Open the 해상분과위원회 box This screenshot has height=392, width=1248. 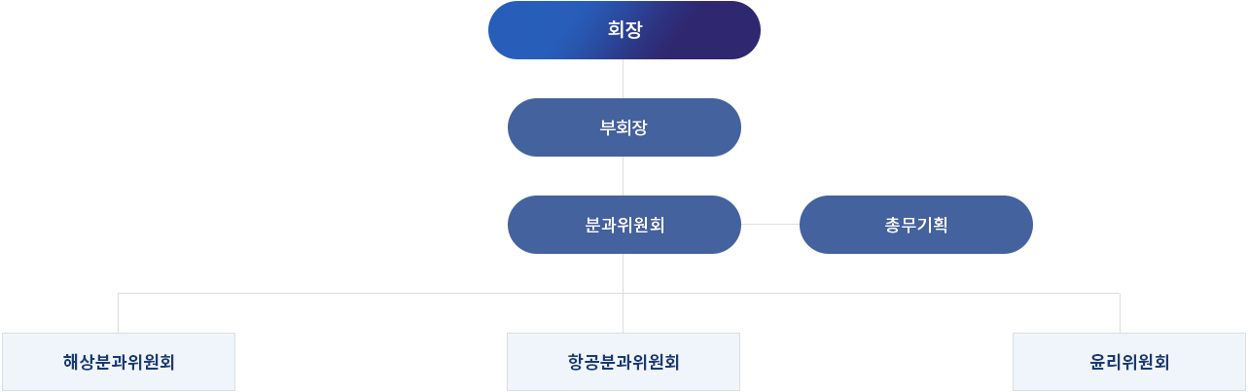119,362
